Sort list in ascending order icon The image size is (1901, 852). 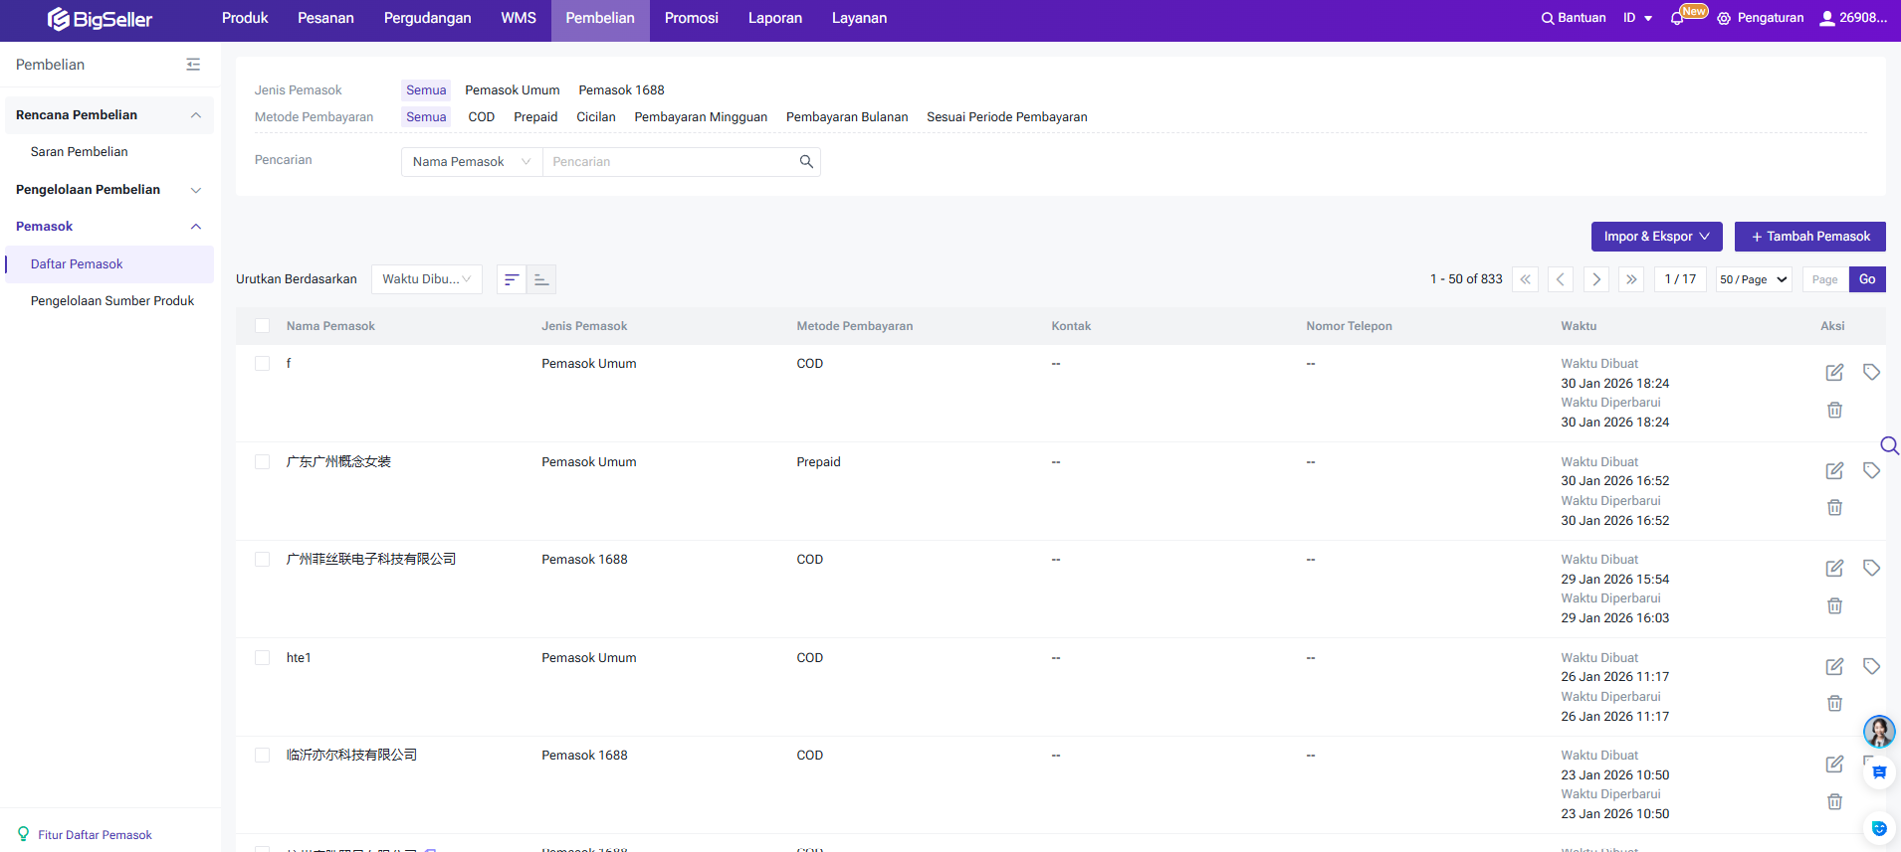[x=541, y=280]
